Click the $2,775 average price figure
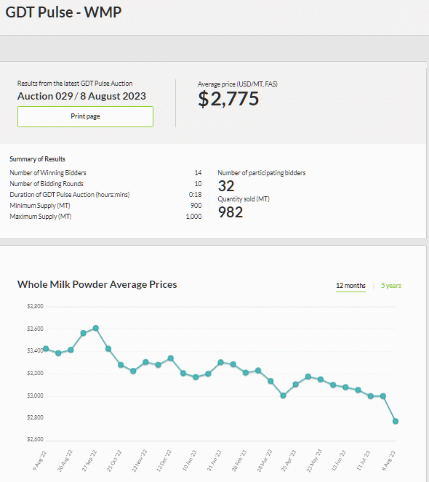429x482 pixels. coord(228,99)
